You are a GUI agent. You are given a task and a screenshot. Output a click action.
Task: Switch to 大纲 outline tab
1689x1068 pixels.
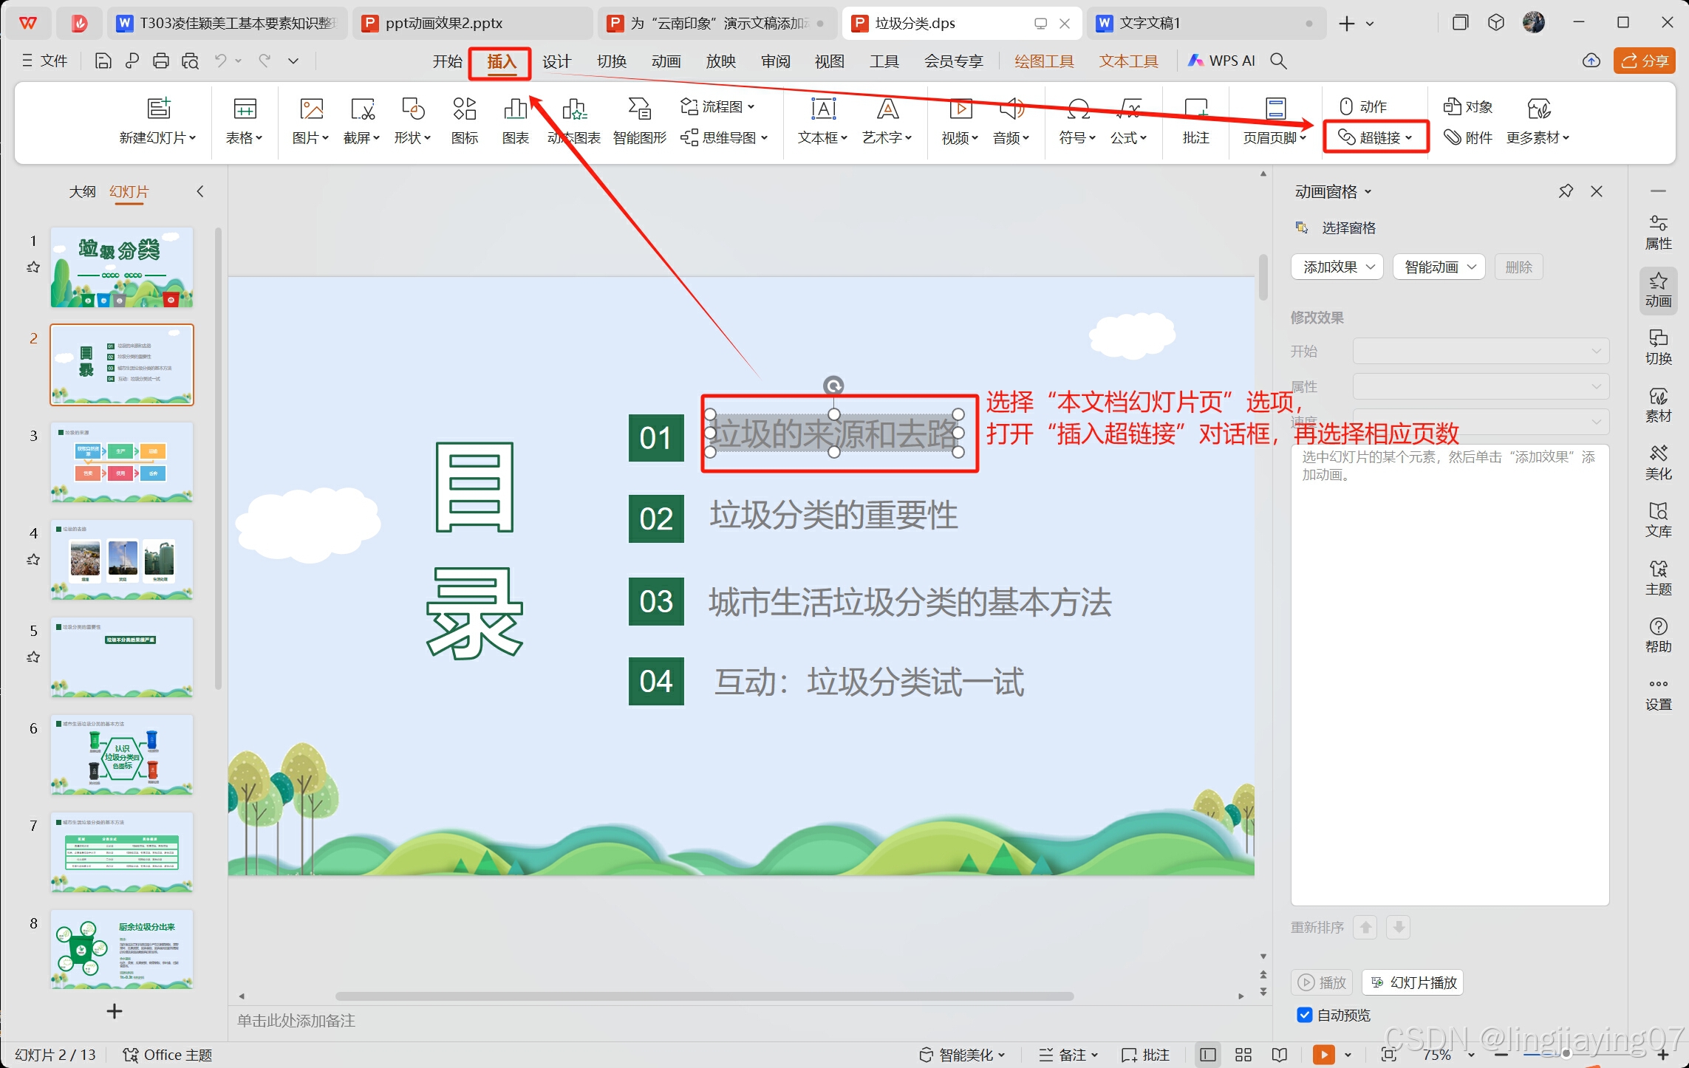click(82, 191)
